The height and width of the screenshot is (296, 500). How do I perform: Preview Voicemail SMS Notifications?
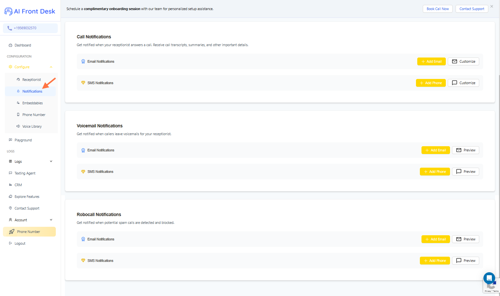click(x=465, y=172)
